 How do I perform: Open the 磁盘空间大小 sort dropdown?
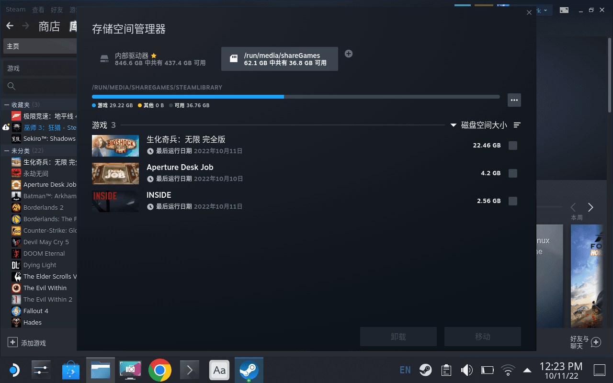479,125
